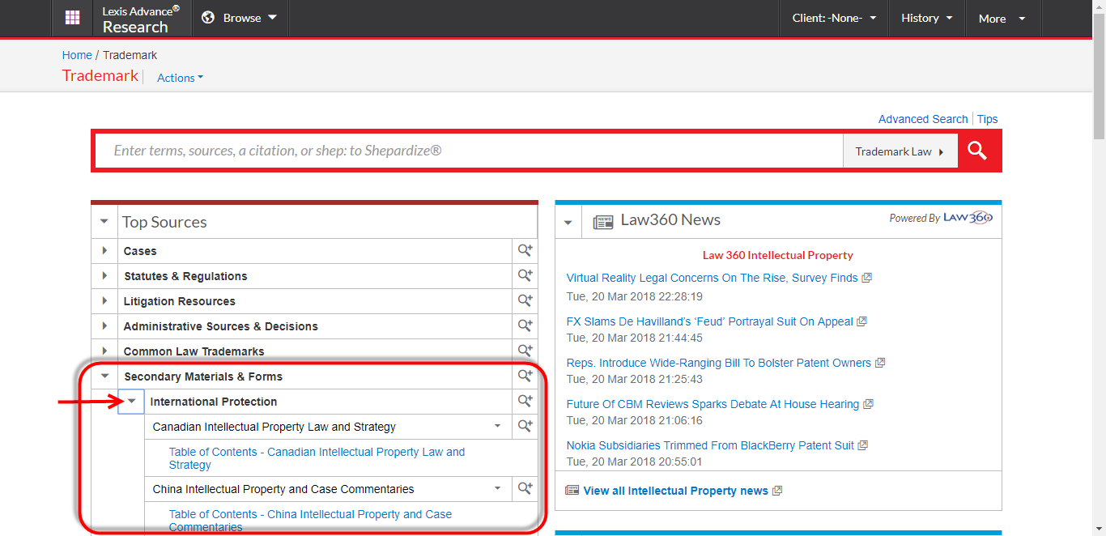Click the Browse globe icon

click(x=208, y=18)
